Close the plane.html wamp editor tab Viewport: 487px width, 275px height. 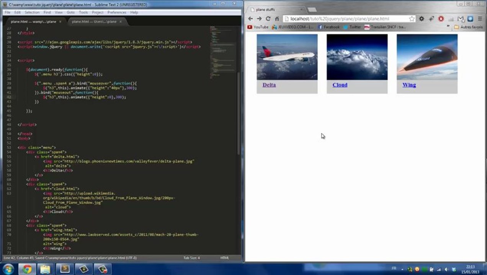60,22
